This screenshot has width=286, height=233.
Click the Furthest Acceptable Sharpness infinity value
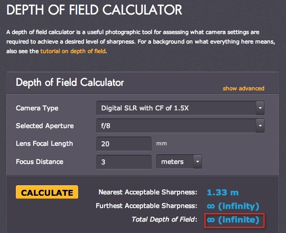pyautogui.click(x=233, y=206)
